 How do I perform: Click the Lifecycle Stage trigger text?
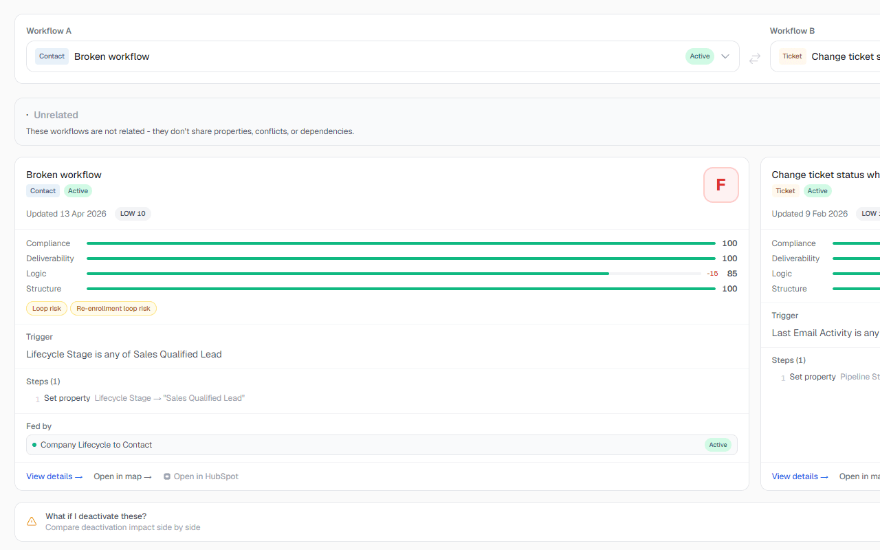click(124, 354)
